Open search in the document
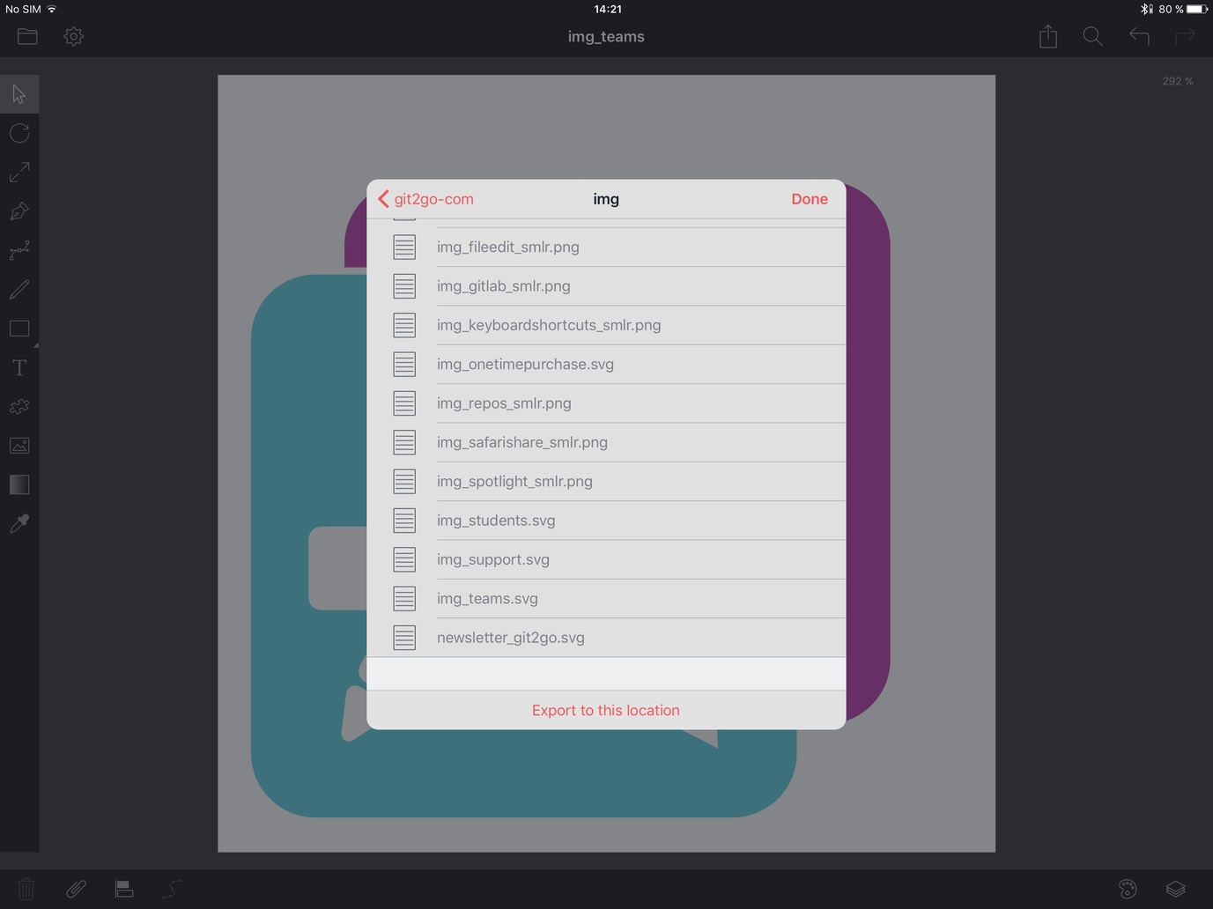The width and height of the screenshot is (1213, 909). coord(1092,36)
